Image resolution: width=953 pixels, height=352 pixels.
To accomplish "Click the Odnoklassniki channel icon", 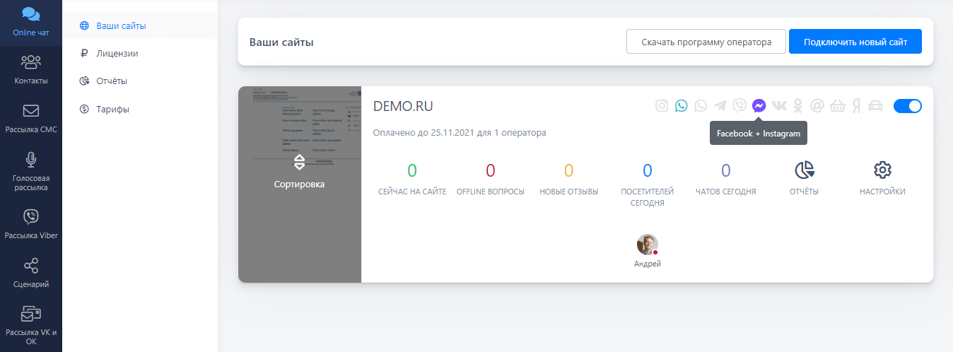I will coord(798,106).
